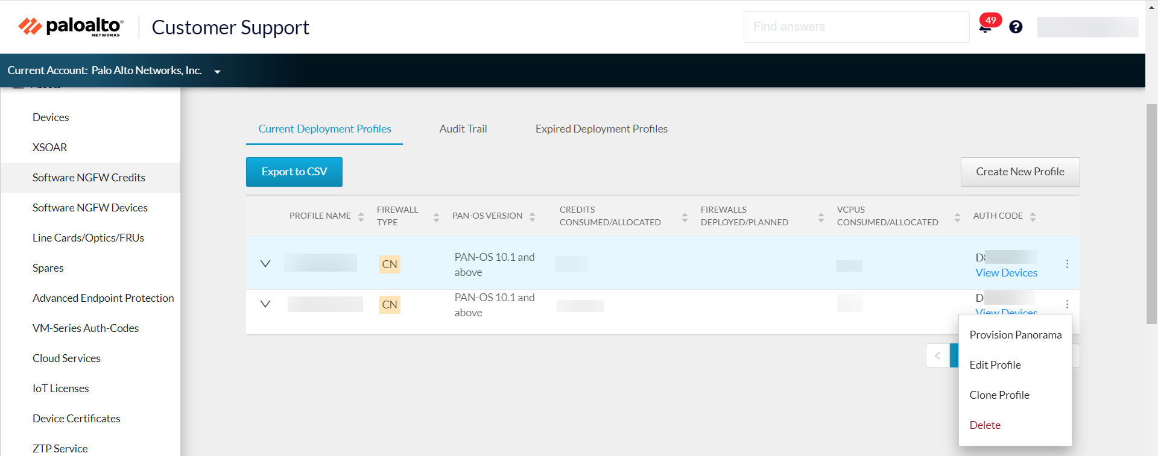Select Clone Profile from the context menu
1158x456 pixels.
(x=999, y=395)
